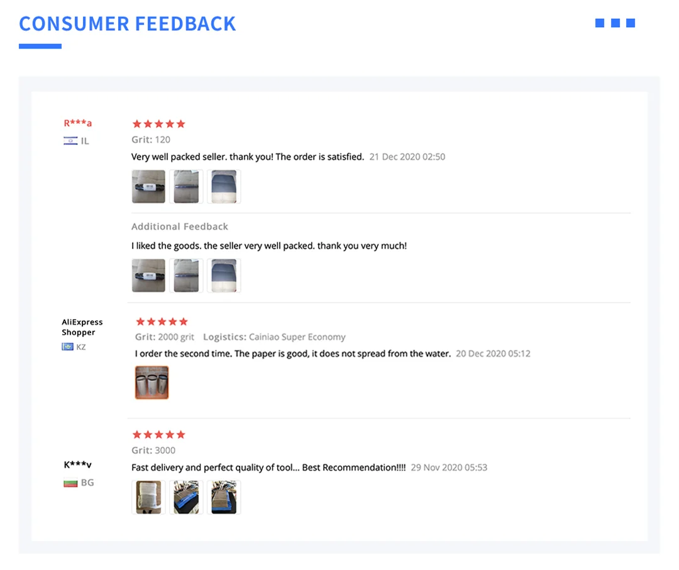Click the Consumer Feedback heading
Image resolution: width=679 pixels, height=570 pixels.
tap(128, 24)
